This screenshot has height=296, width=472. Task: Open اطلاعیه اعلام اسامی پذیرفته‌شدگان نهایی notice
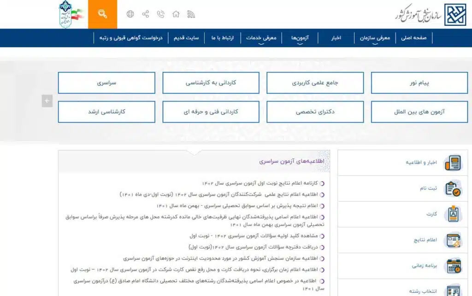[195, 221]
